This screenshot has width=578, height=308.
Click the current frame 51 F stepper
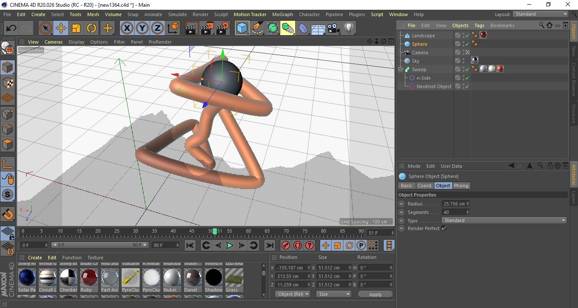(x=392, y=233)
